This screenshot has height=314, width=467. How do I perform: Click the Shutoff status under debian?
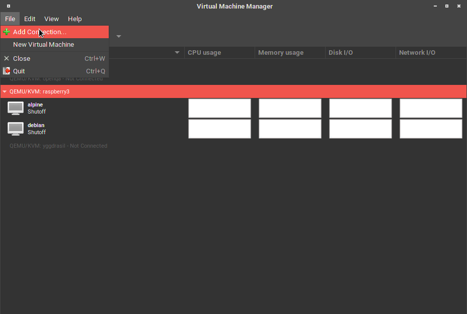point(37,132)
